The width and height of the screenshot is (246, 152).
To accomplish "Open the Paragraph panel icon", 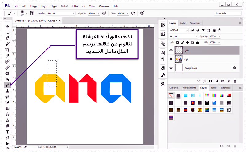I will coord(163,59).
